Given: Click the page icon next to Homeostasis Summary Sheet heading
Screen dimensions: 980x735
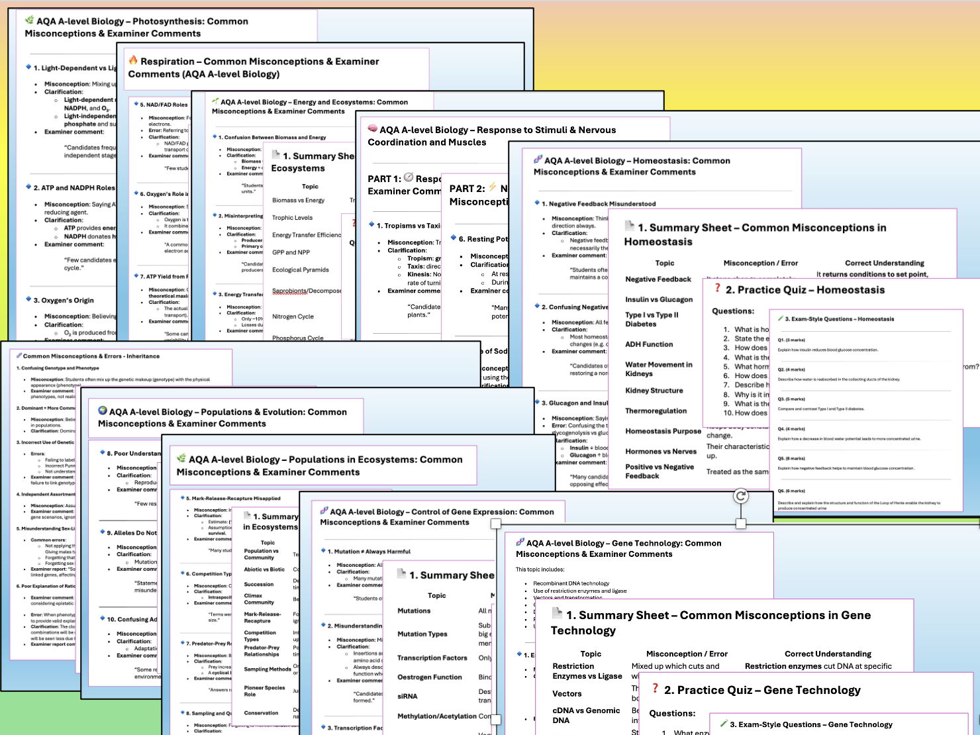Looking at the screenshot, I should [630, 226].
